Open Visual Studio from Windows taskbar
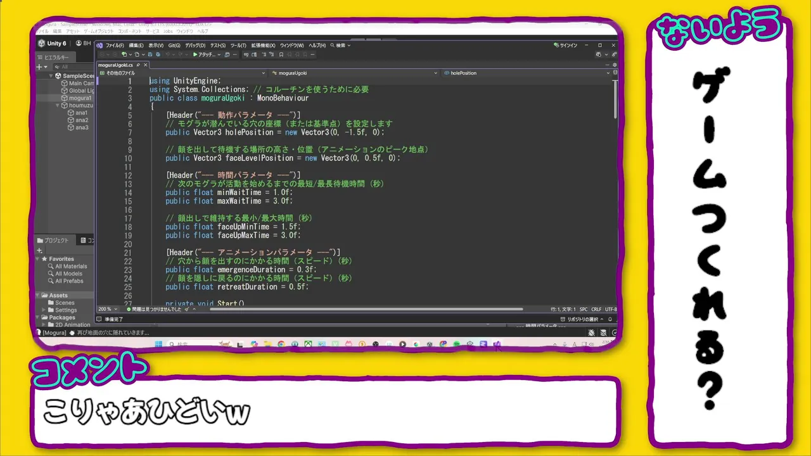Viewport: 811px width, 456px height. tap(497, 345)
